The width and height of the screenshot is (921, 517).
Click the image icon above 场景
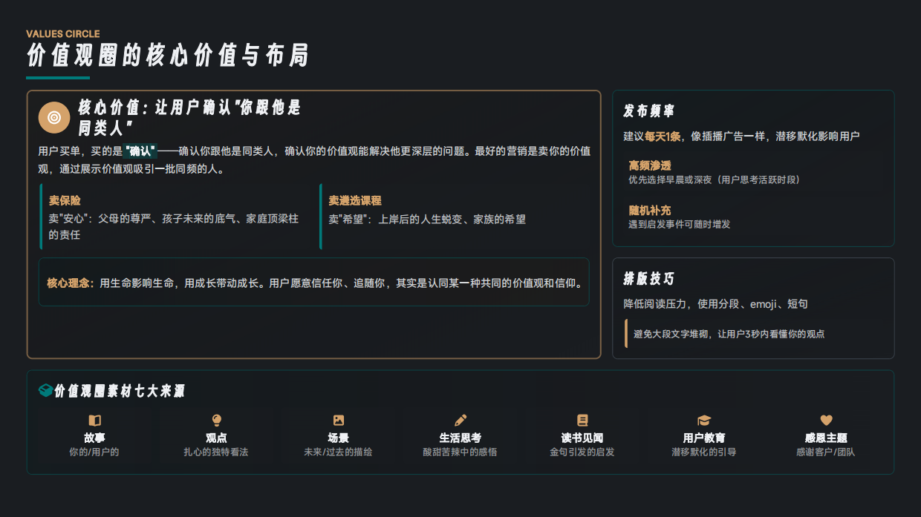pos(339,421)
